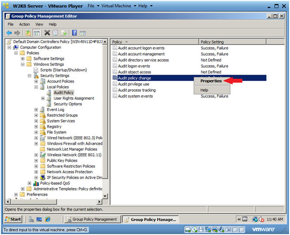
Task: Toggle the Show/Hide Console Tree toolbar icon
Action: (x=36, y=33)
